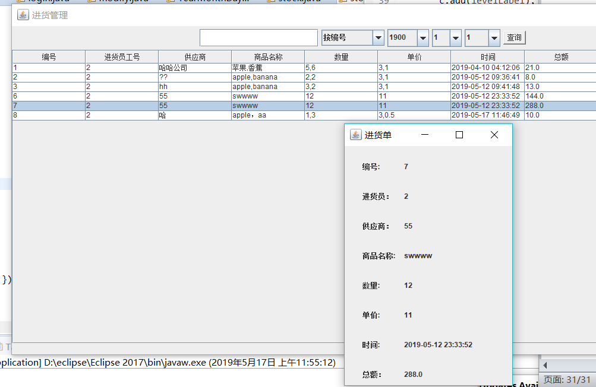Click the 进货员: label in 进货单
Image resolution: width=596 pixels, height=387 pixels.
point(376,196)
